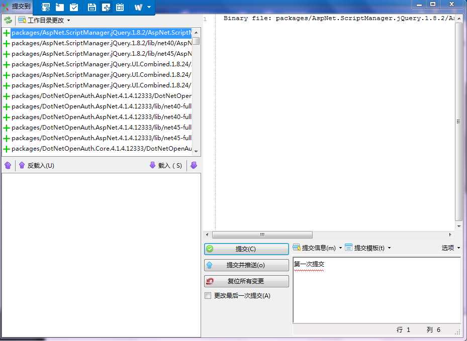Click the green plus icon of the DotNetOpenAuth.Core row
Image resolution: width=467 pixels, height=341 pixels.
(7, 149)
